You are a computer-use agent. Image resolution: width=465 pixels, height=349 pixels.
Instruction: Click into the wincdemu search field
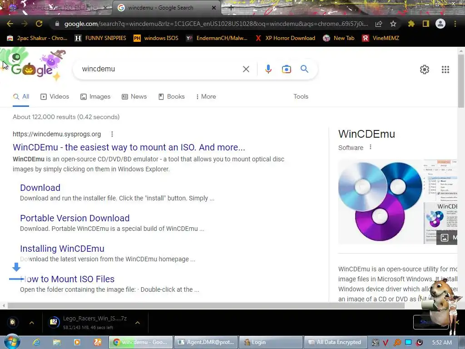click(160, 69)
